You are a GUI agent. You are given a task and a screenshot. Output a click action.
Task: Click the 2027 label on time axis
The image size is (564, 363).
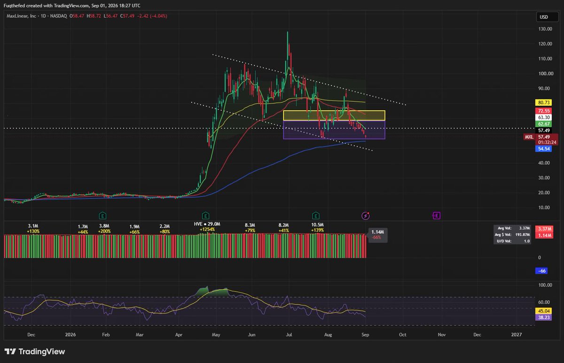[x=516, y=335]
